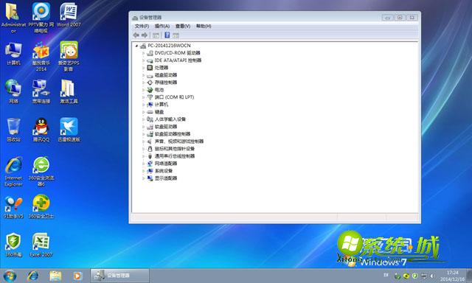Expand the 显示适配器 display adapters node
Viewport: 472px width, 283px height.
pyautogui.click(x=143, y=178)
